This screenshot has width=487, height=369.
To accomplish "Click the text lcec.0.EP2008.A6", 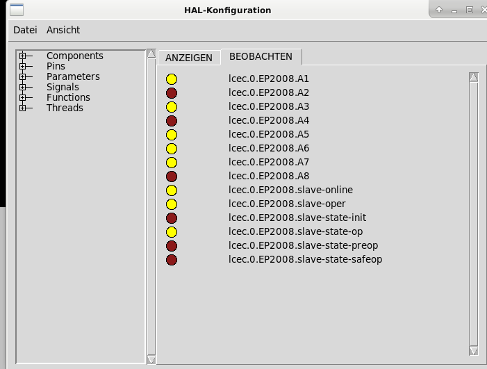I will [269, 148].
